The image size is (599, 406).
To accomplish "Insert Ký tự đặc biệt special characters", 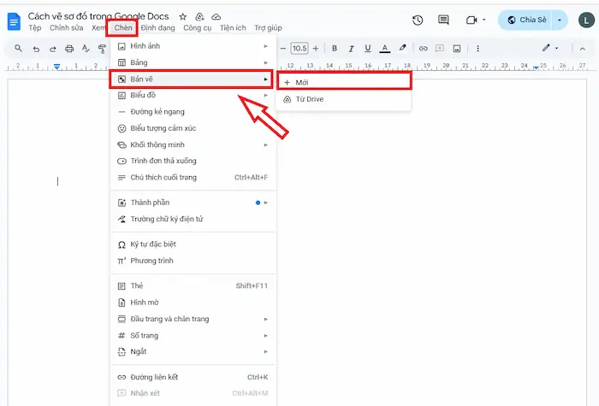I will [x=193, y=244].
